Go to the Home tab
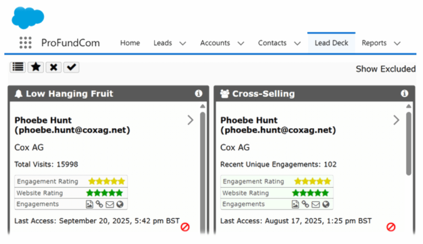This screenshot has width=423, height=244. [130, 43]
